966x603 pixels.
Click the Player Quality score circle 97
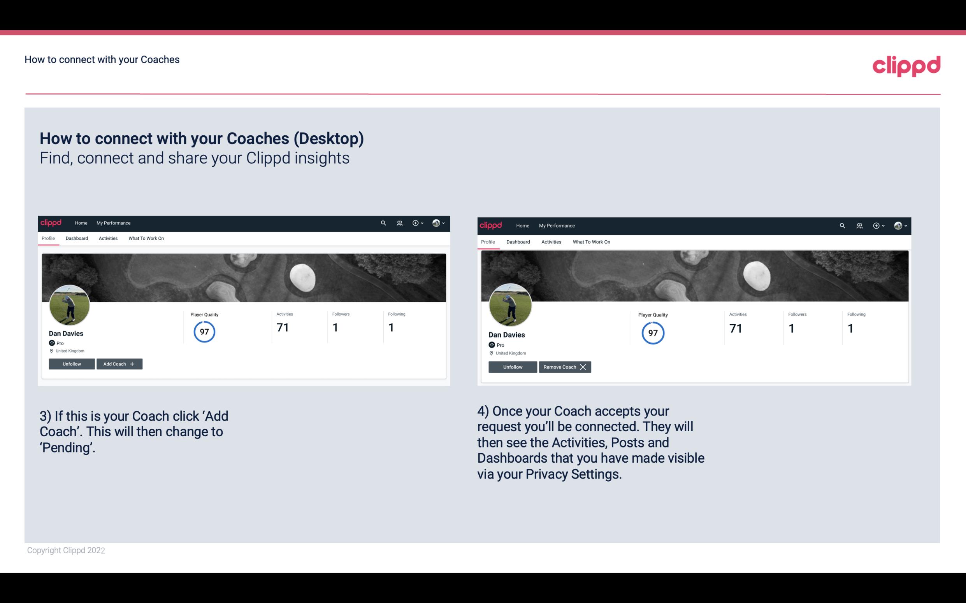coord(204,331)
